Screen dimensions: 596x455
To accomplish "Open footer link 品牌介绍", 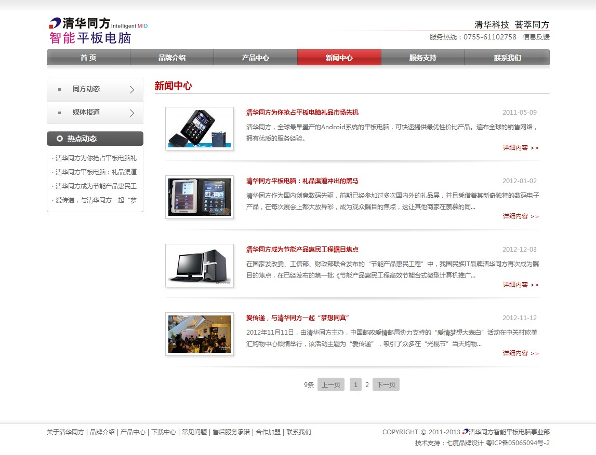I will click(102, 432).
